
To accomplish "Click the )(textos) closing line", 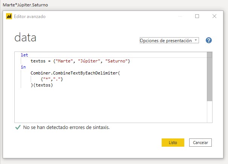I will 42,85.
